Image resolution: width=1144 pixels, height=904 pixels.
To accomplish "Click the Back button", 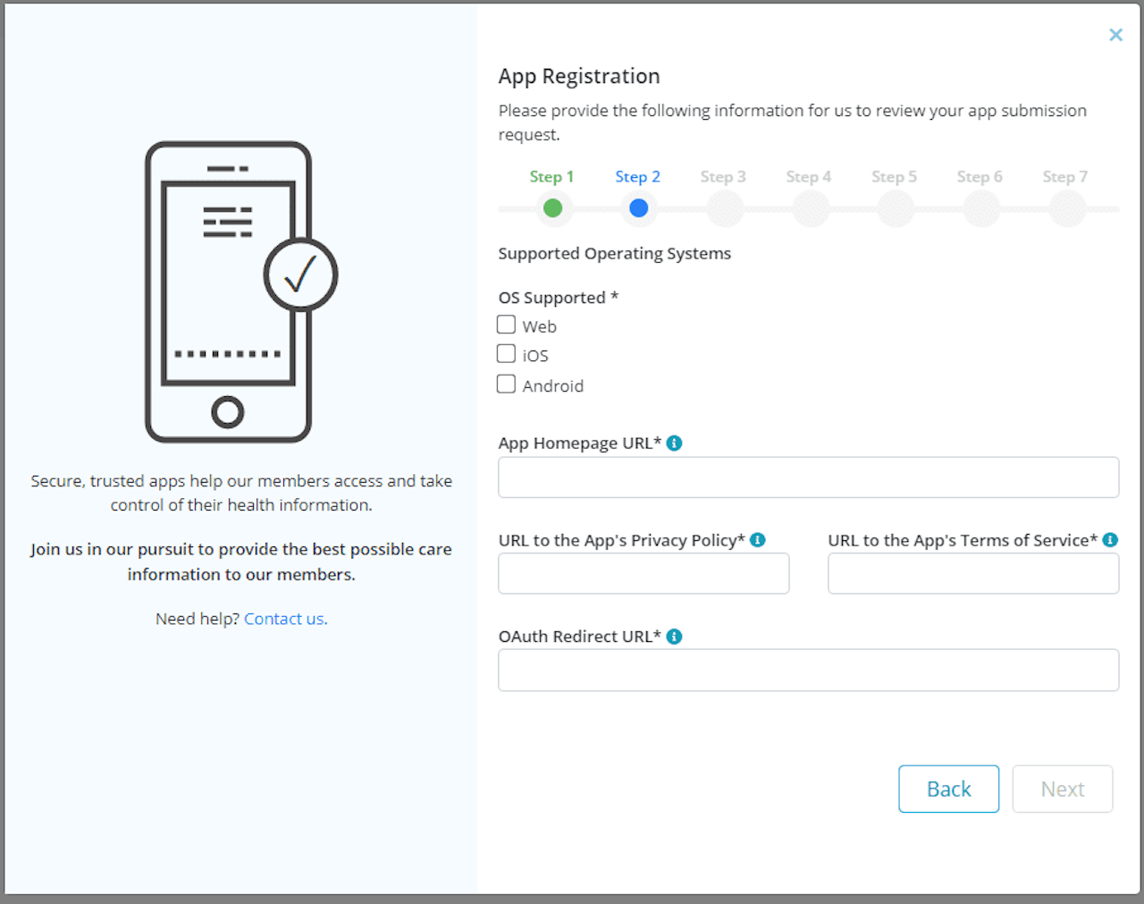I will (948, 789).
